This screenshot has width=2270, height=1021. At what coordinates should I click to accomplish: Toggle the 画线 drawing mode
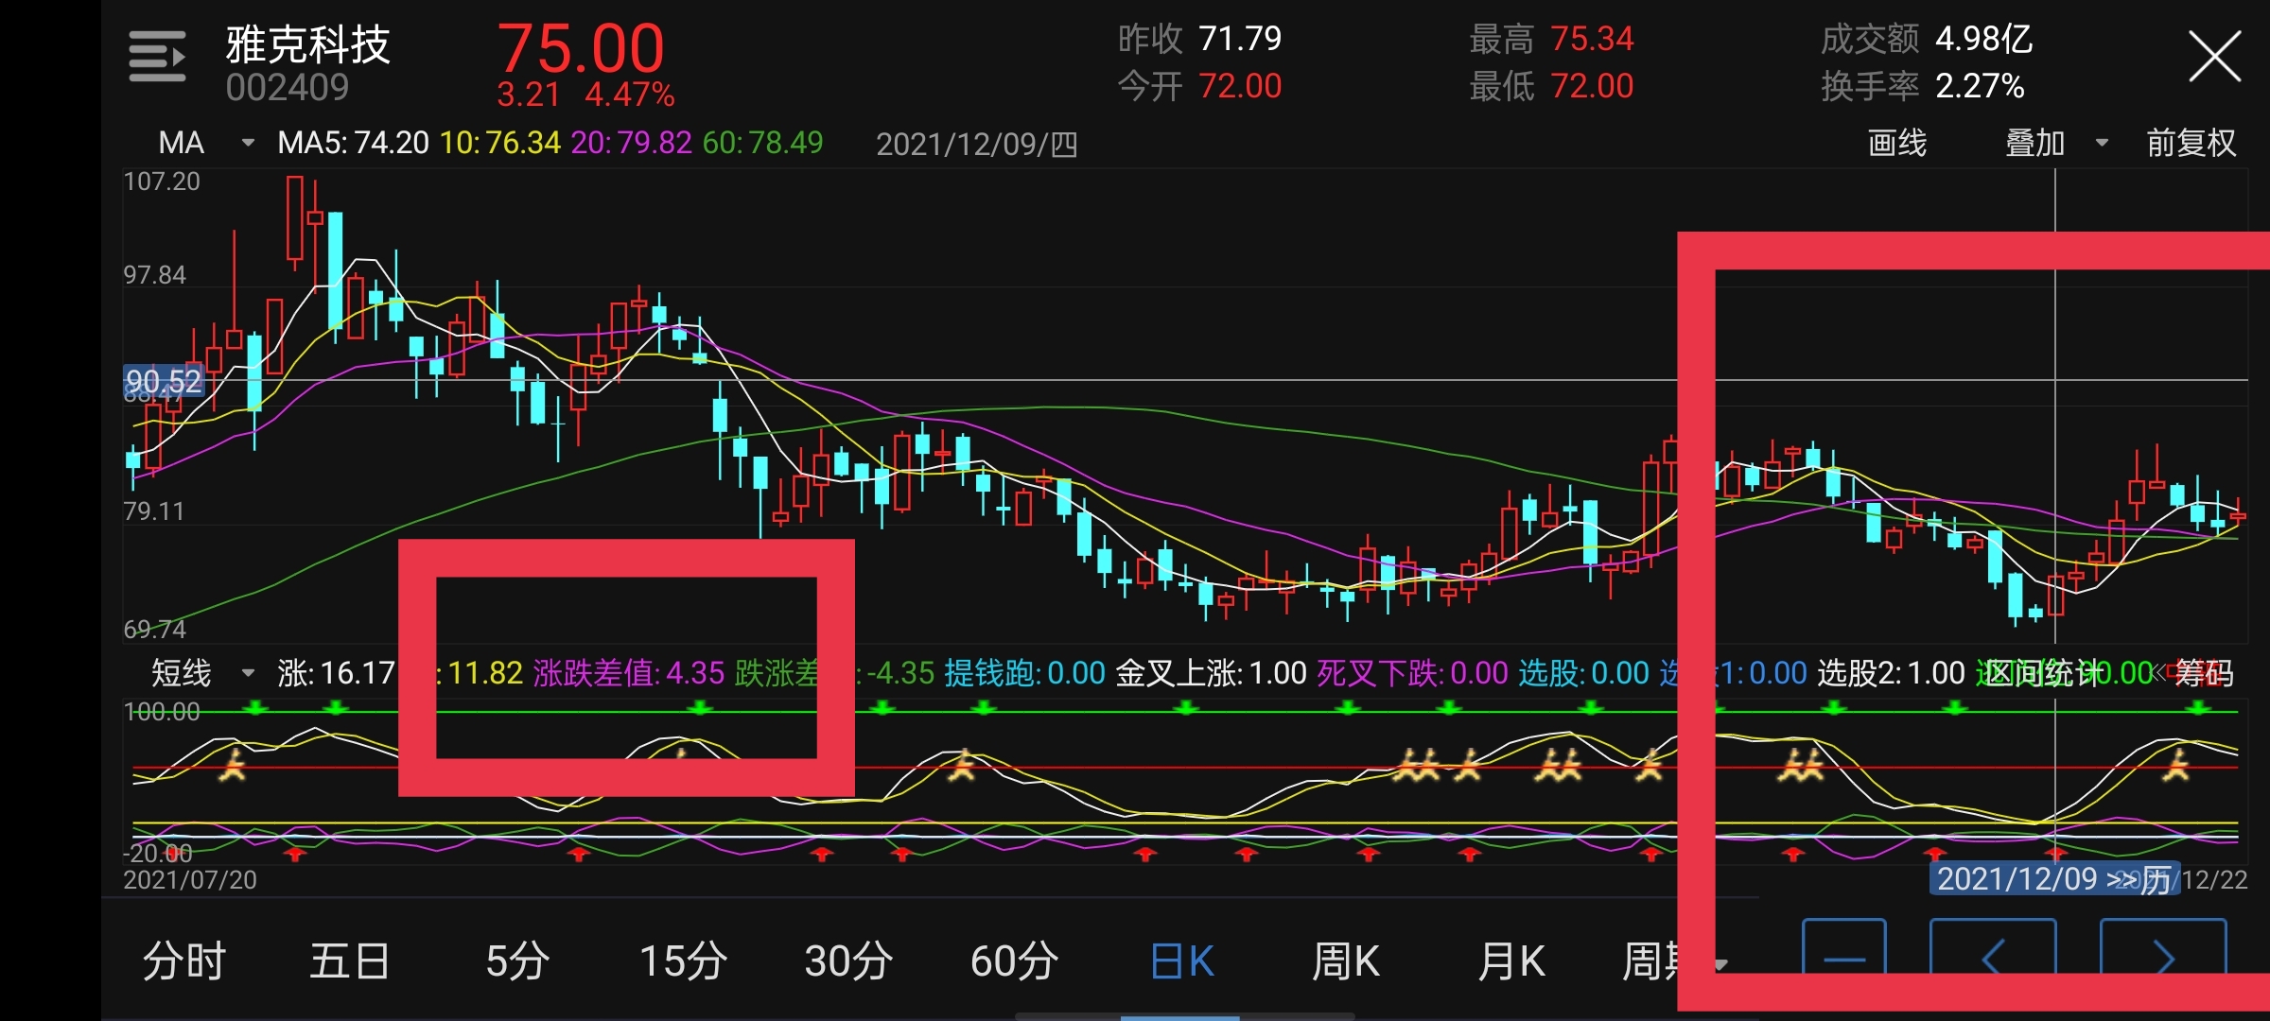click(1896, 143)
